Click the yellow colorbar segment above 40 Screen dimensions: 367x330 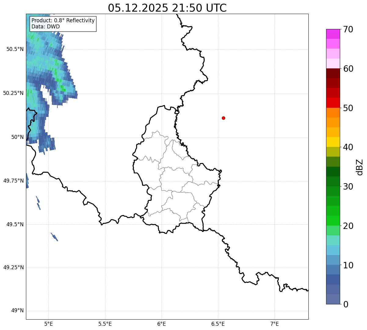[333, 142]
